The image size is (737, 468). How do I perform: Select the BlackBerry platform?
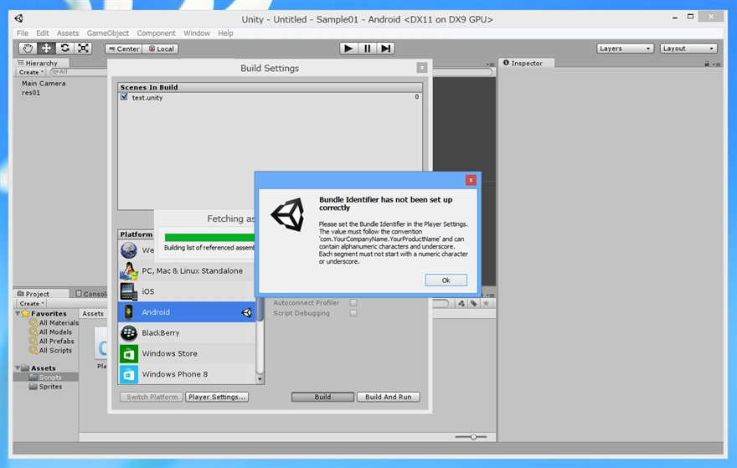coord(187,332)
